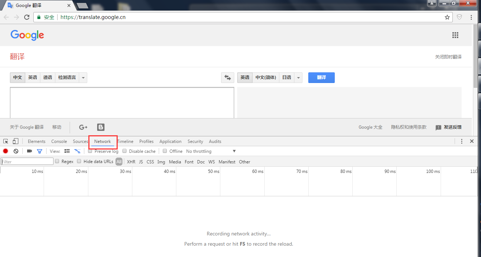Open the Blogger icon in footer

(101, 127)
